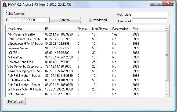Image resolution: width=177 pixels, height=112 pixels.
Task: Select [HuN]Blackhunter server row
Action: coord(85,80)
